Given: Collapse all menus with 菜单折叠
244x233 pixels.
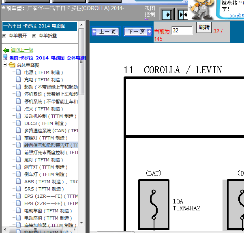Looking at the screenshot, I should 47,36.
